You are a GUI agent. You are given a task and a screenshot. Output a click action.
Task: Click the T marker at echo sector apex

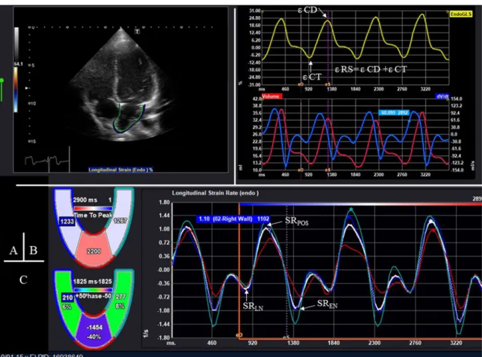coord(137,31)
